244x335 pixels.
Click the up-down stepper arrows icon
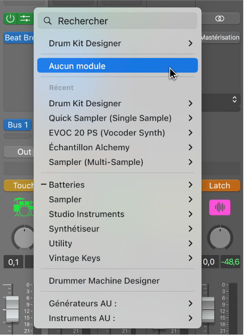click(234, 100)
